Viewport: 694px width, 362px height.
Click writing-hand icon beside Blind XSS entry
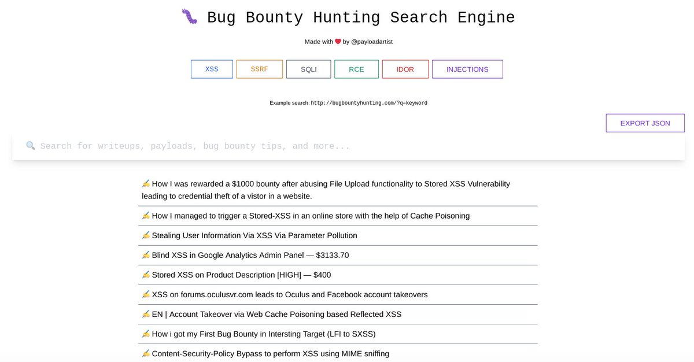click(146, 255)
